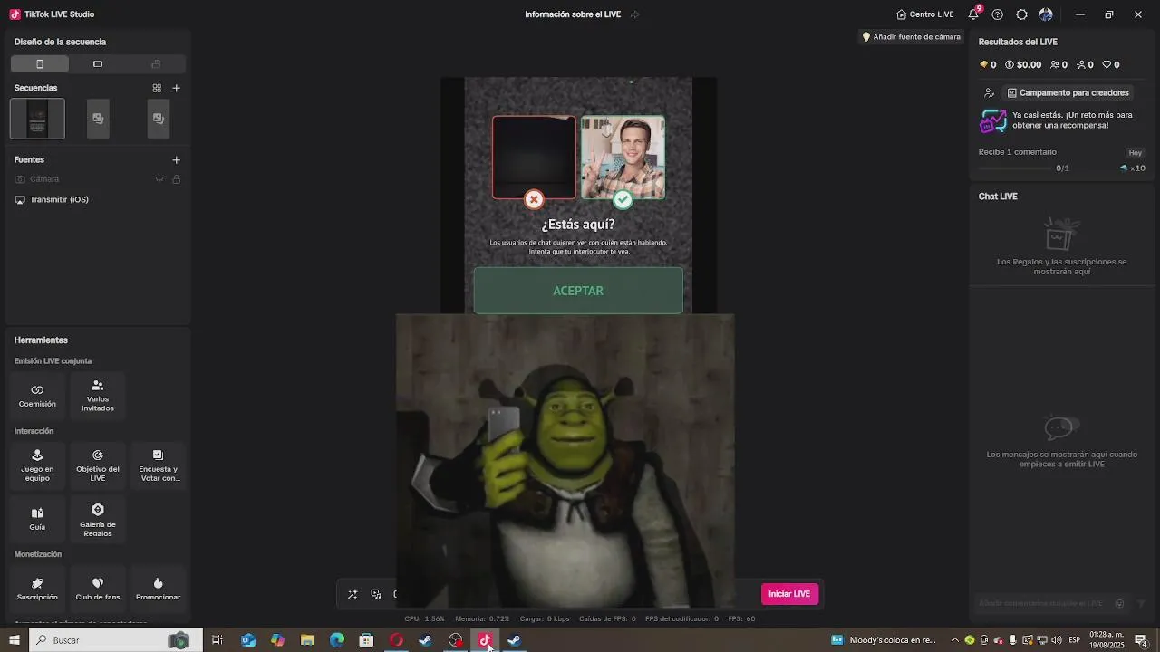Edit the Información sobre el LIVE title
Screen dimensions: 1160x652
click(x=573, y=14)
